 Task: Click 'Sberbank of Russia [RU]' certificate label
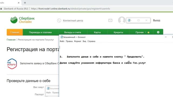tap(16, 9)
